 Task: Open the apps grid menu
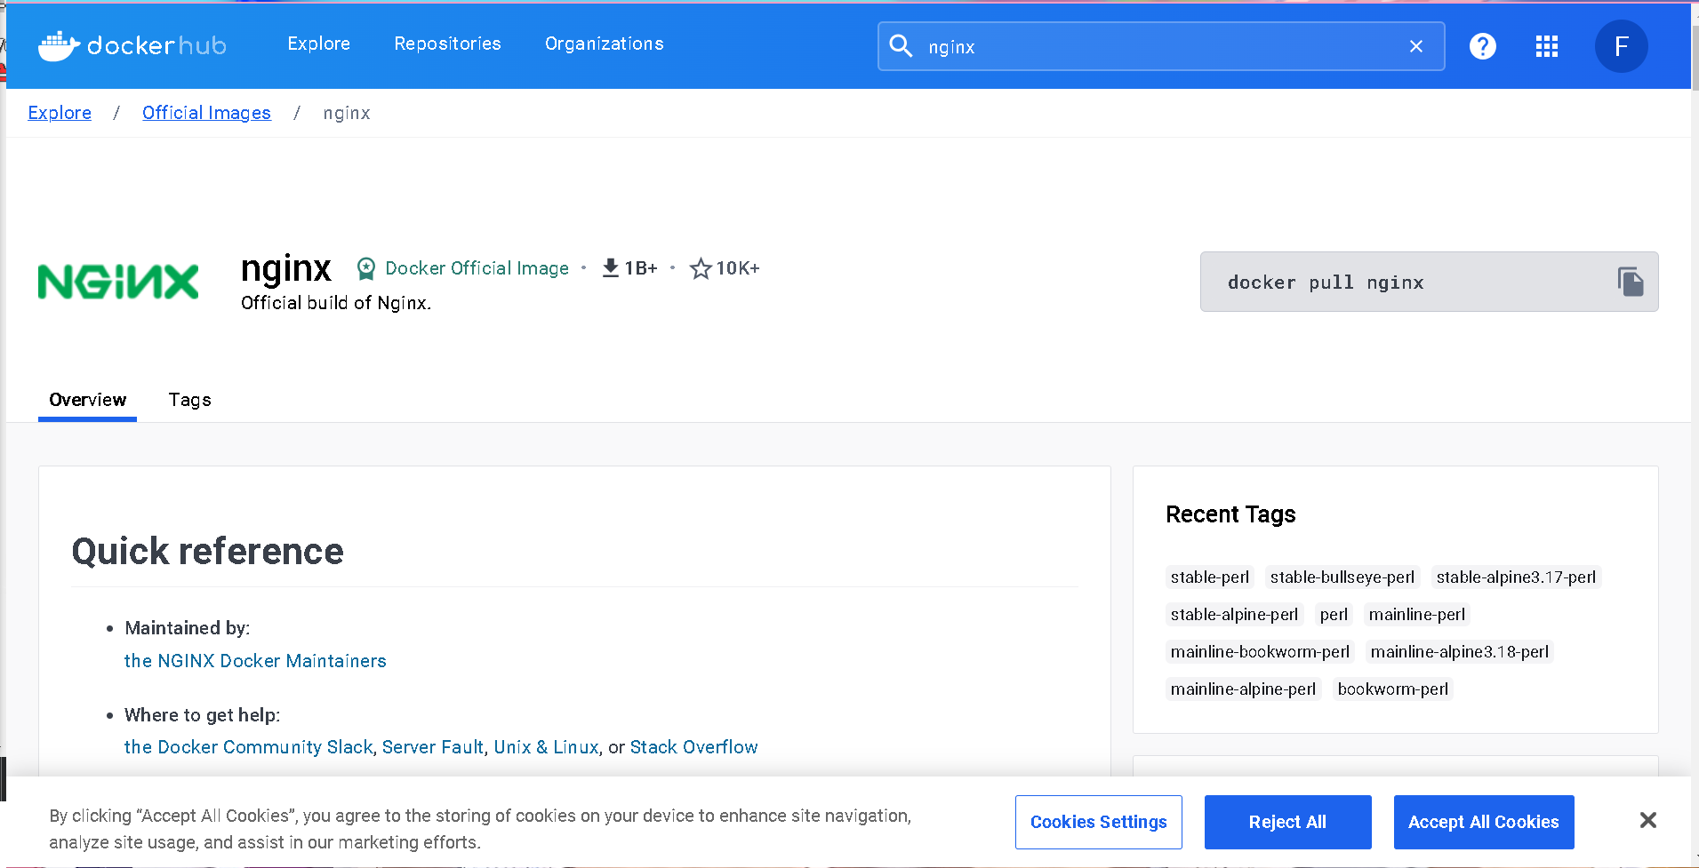click(x=1547, y=46)
